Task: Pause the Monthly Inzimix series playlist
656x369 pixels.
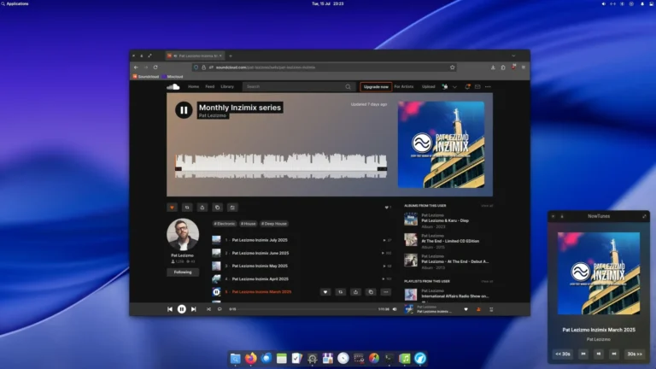Action: (184, 110)
